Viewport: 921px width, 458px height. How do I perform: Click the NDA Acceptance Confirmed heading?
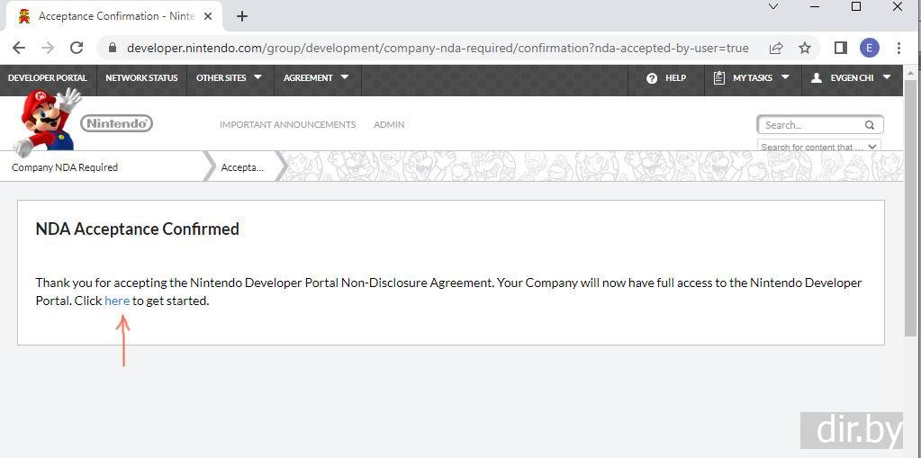coord(138,229)
